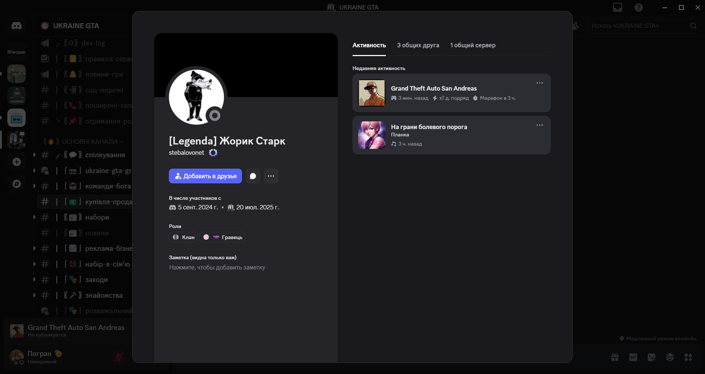The image size is (705, 374).
Task: Toggle the microphone mute button
Action: pyautogui.click(x=118, y=357)
